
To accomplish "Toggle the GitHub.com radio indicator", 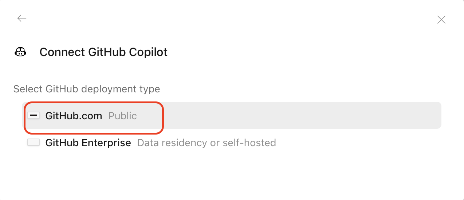I will [34, 116].
